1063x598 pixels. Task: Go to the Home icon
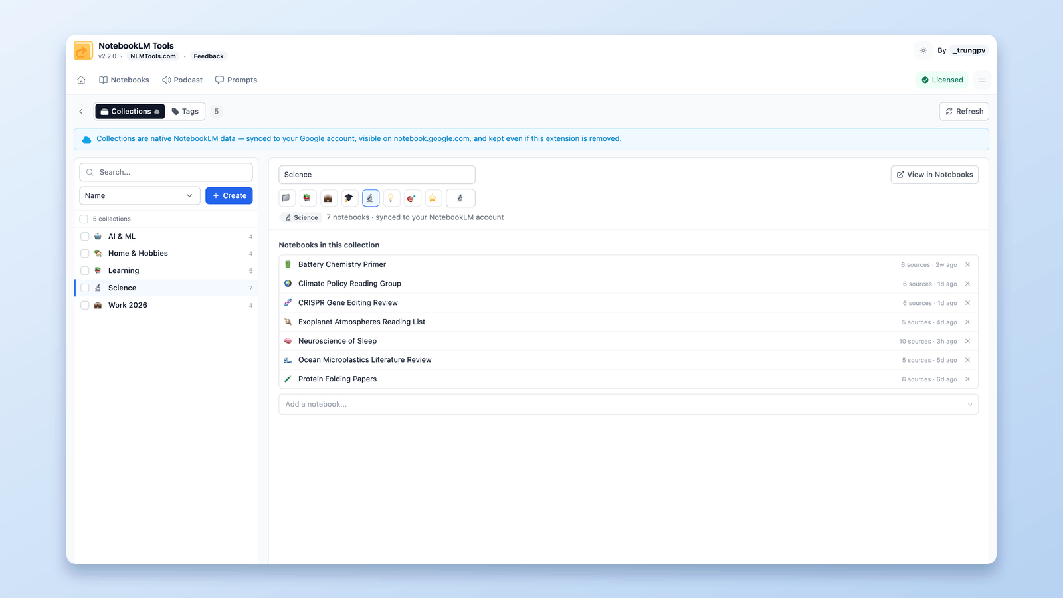pos(81,80)
